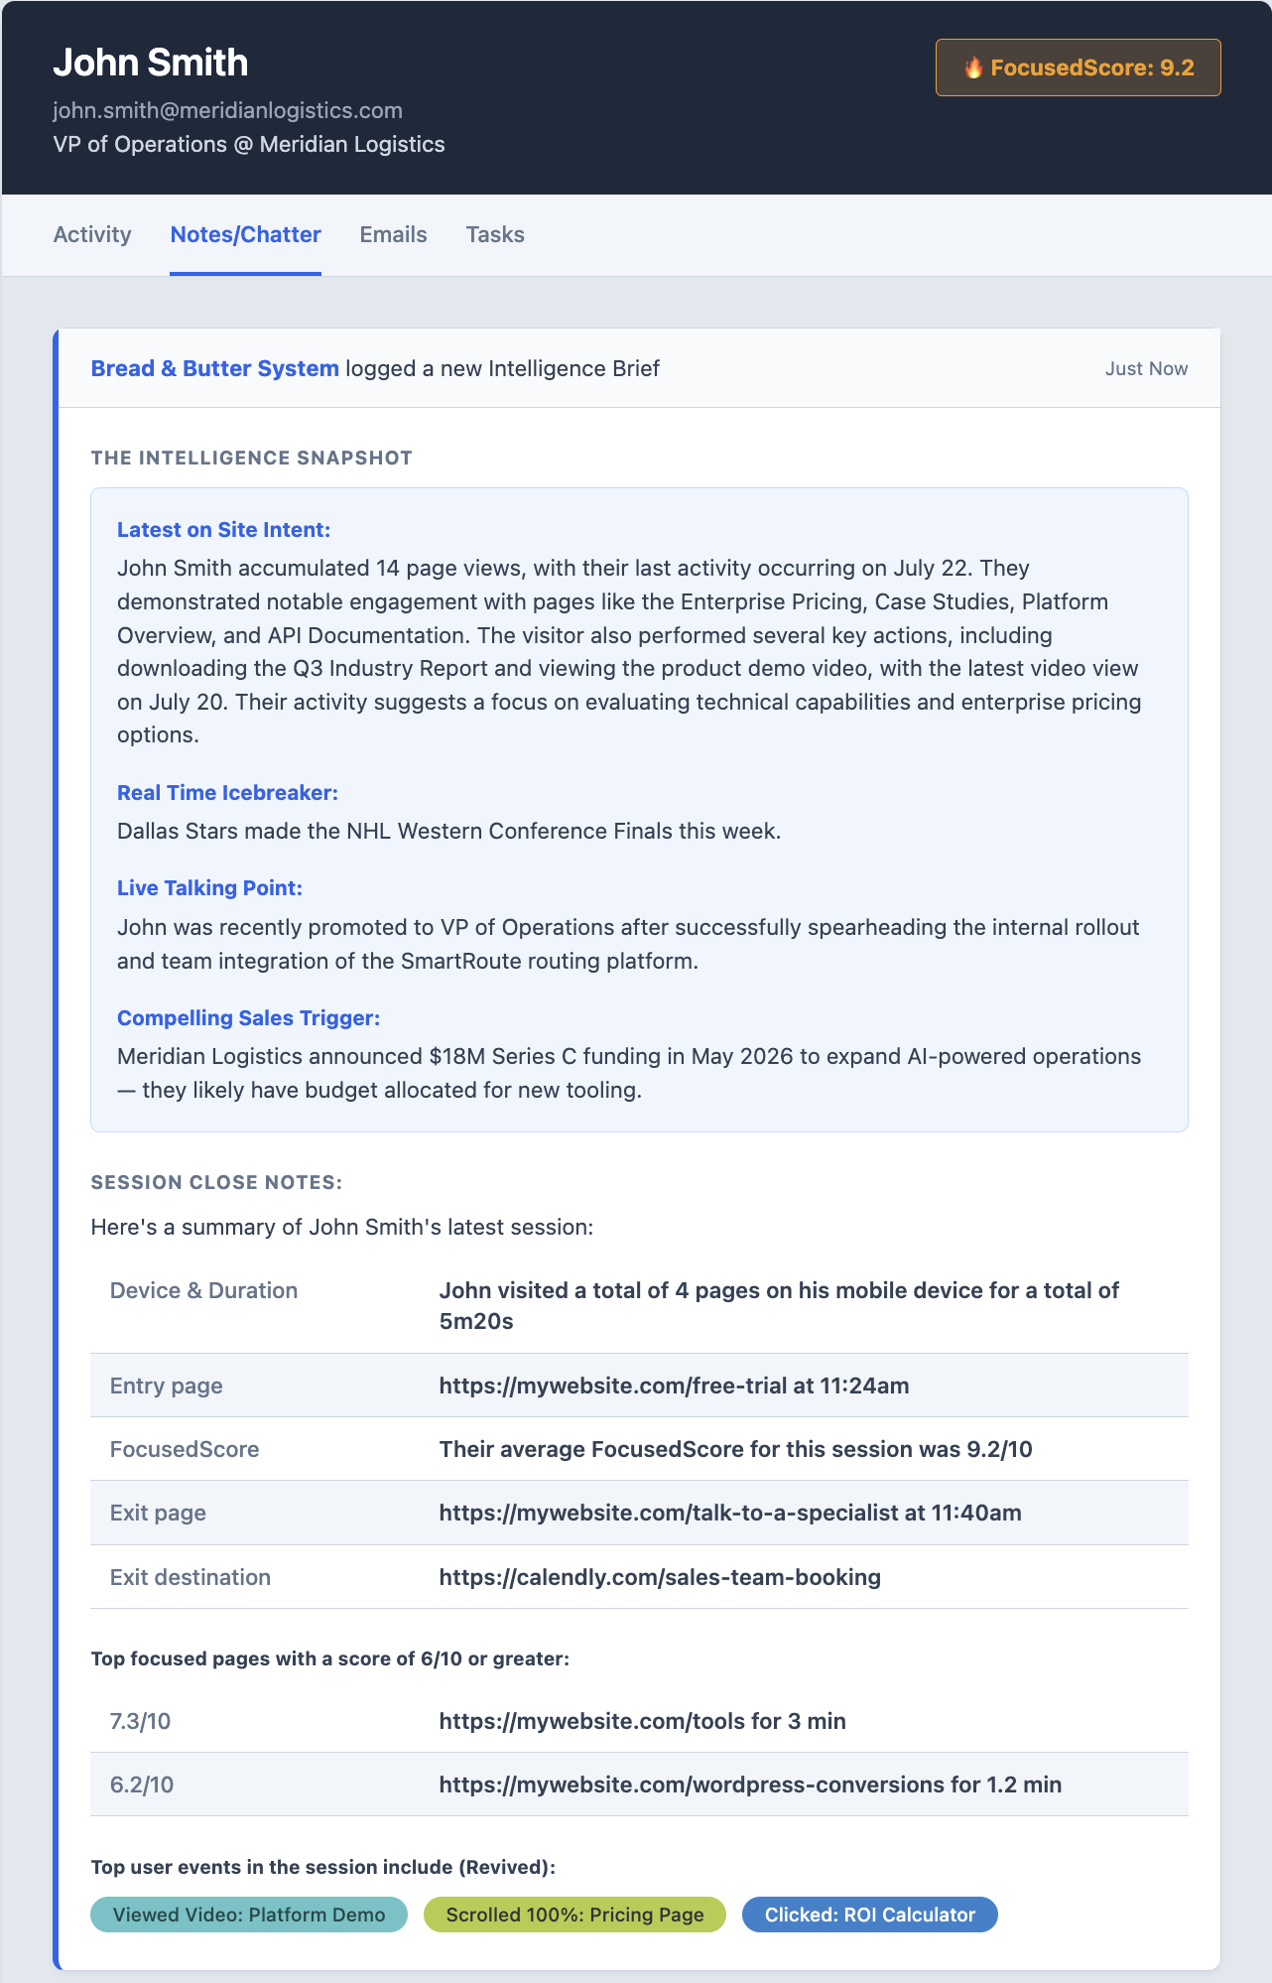Open the free-trial entry page URL

pos(612,1386)
